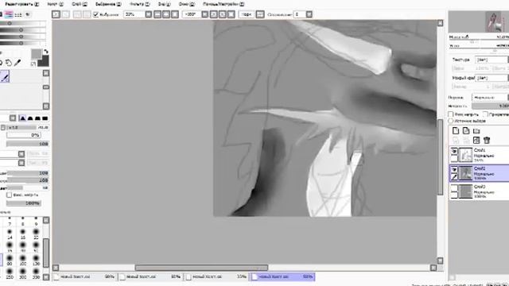Open the brush effect dropdown below Texture
This screenshot has width=509, height=286.
pos(492,78)
